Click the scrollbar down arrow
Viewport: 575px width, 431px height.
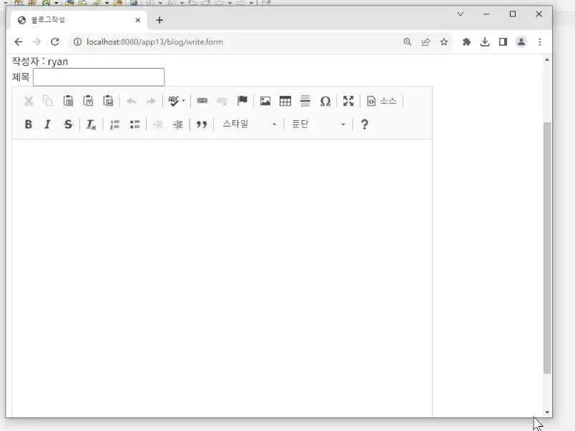[547, 412]
